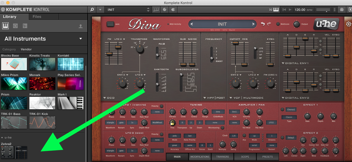The image size is (352, 162).
Task: Toggle LFO 1 Polarity switch
Action: click(162, 106)
